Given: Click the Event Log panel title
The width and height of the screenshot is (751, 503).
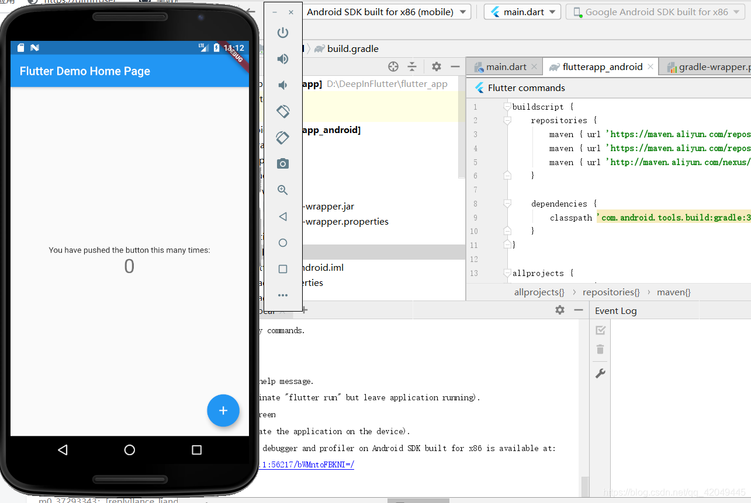Looking at the screenshot, I should coord(615,310).
